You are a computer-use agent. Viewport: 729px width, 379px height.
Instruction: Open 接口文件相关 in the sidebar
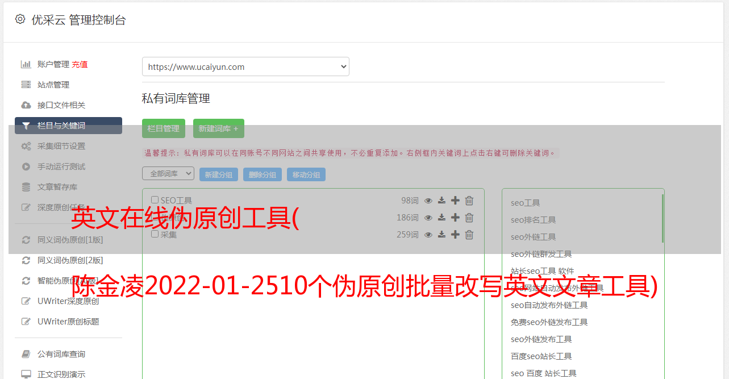[x=61, y=105]
